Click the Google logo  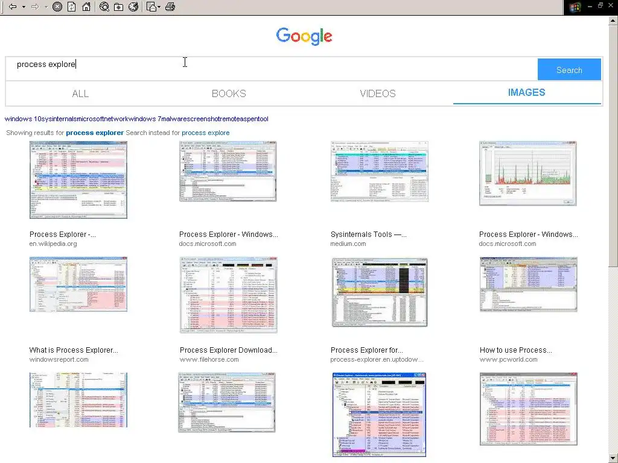(304, 37)
